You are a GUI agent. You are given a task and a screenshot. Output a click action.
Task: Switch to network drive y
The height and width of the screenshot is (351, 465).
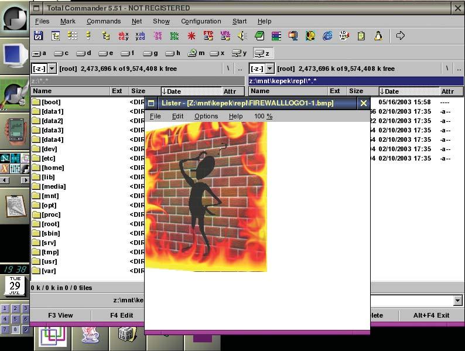[x=240, y=53]
